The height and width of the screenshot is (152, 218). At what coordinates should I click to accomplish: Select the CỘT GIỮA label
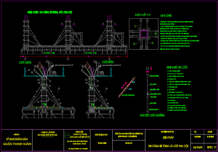tap(24, 62)
